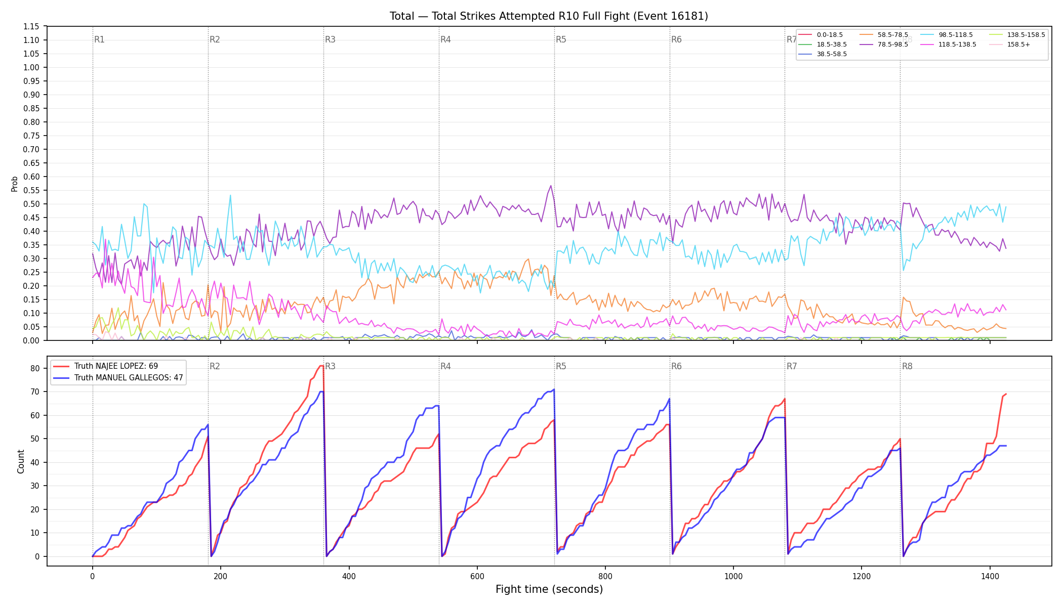Click the R5 round marker in Prob chart

(561, 39)
